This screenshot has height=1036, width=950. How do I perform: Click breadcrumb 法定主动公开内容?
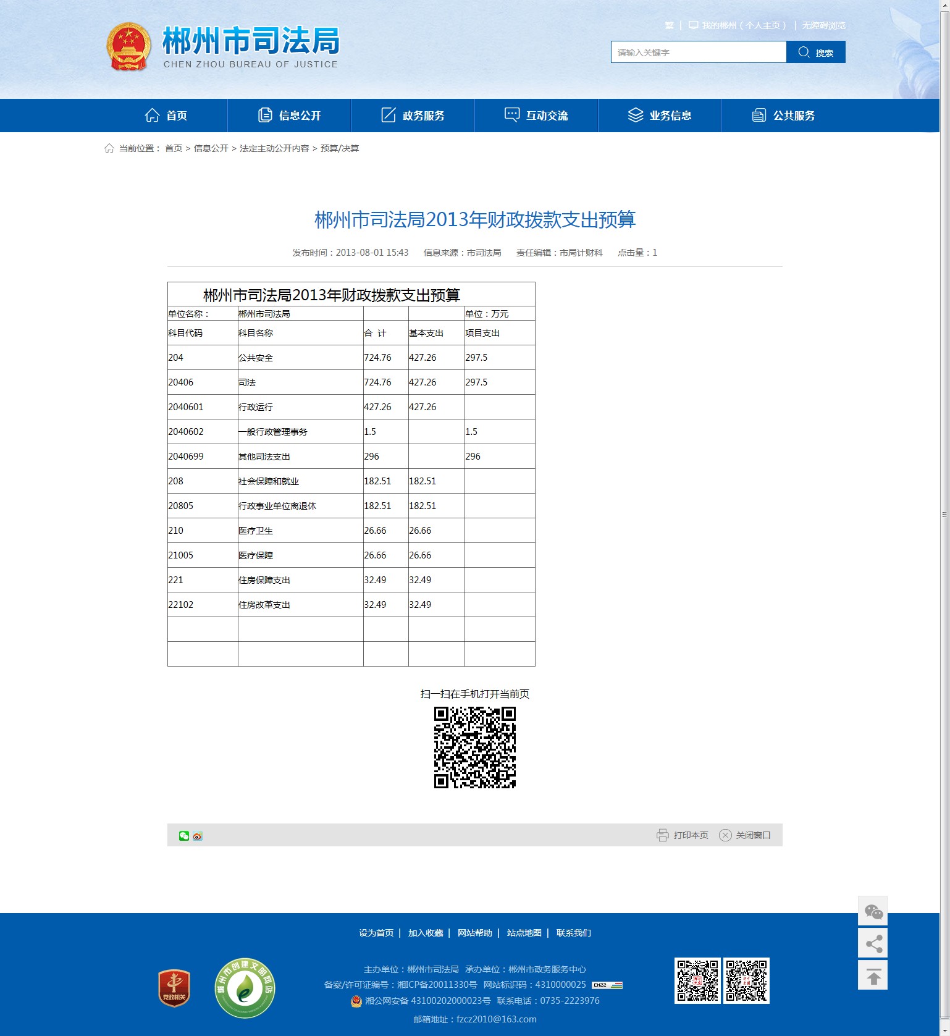click(274, 148)
